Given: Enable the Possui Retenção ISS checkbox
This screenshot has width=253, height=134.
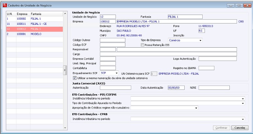Looking at the screenshot, I should 142,45.
